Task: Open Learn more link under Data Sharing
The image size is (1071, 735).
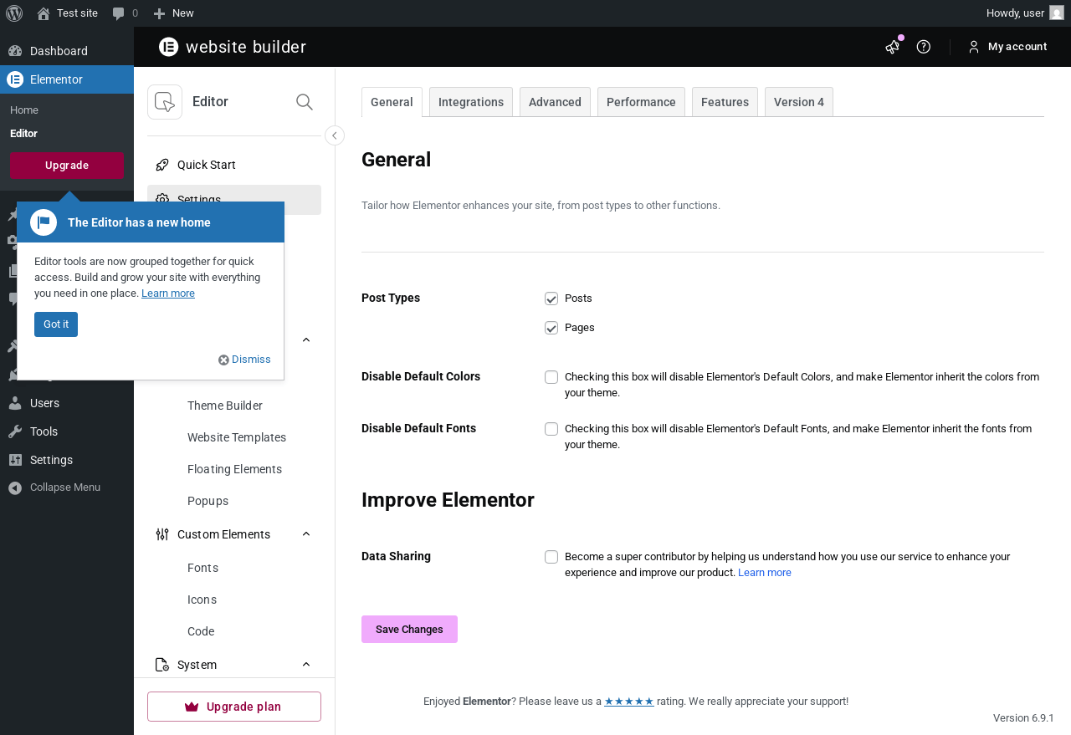Action: (x=765, y=573)
